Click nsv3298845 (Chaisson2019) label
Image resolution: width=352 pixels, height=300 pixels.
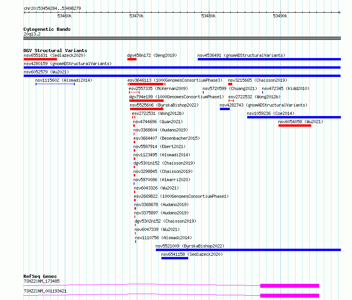163,171
